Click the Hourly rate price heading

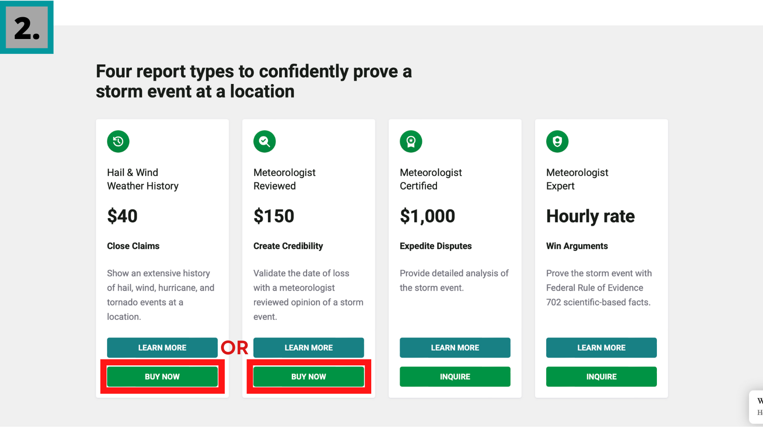(590, 216)
